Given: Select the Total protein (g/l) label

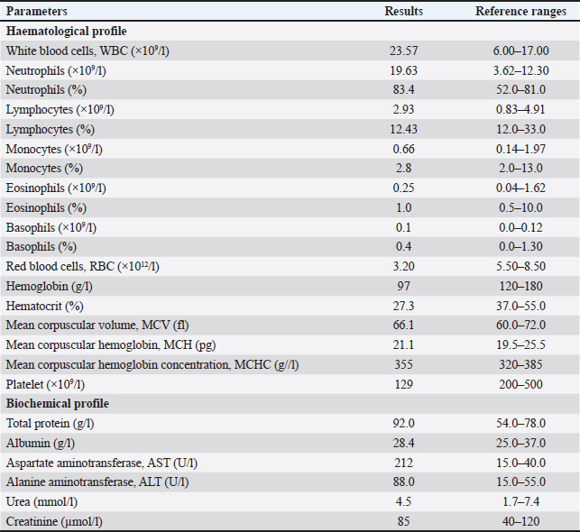Looking at the screenshot, I should 50,423.
